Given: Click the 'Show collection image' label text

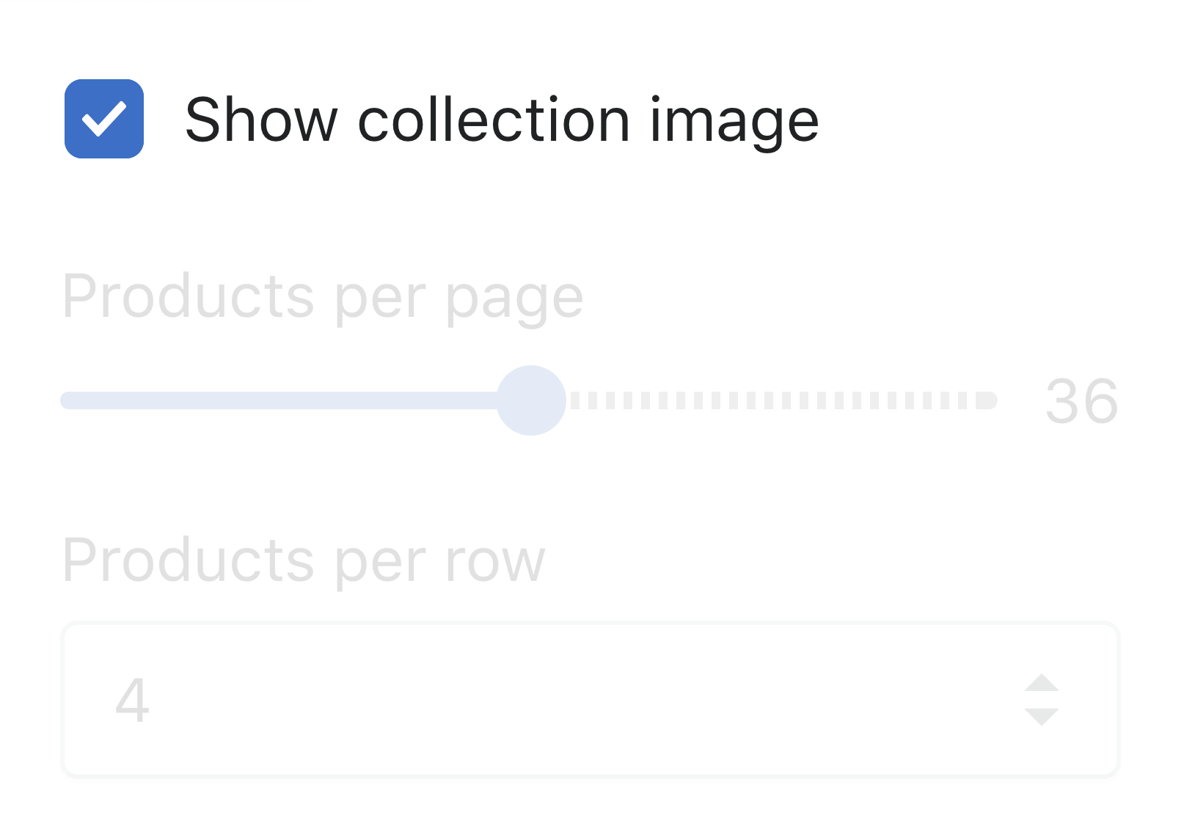Looking at the screenshot, I should pos(502,122).
